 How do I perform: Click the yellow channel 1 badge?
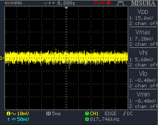tap(9, 114)
